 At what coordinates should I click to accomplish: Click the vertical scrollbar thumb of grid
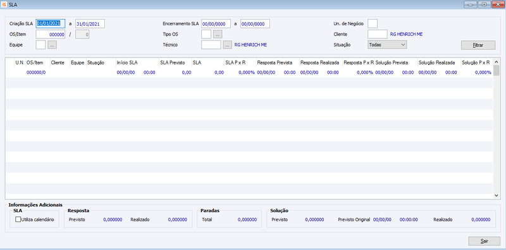click(x=497, y=70)
